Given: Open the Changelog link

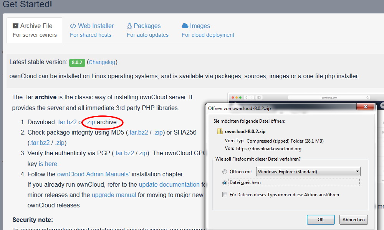Looking at the screenshot, I should (102, 62).
